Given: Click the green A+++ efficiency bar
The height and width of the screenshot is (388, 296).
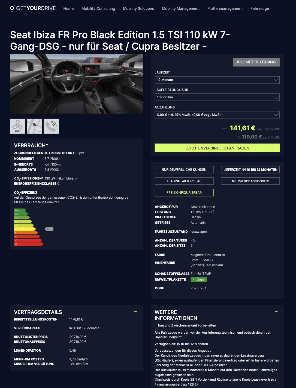Looking at the screenshot, I should coord(20,210).
